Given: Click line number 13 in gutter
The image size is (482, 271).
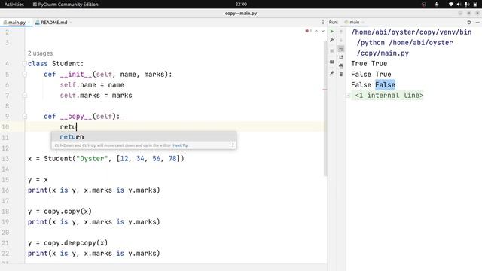Looking at the screenshot, I should [5, 159].
